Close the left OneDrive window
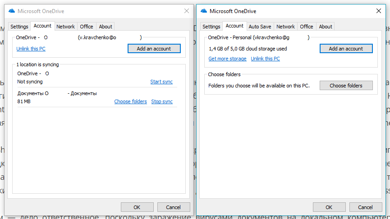The image size is (390, 219). [x=187, y=11]
